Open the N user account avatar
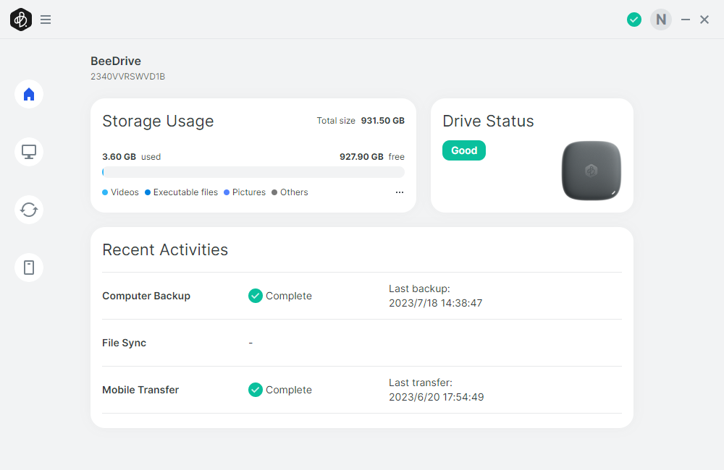Image resolution: width=724 pixels, height=470 pixels. tap(661, 20)
